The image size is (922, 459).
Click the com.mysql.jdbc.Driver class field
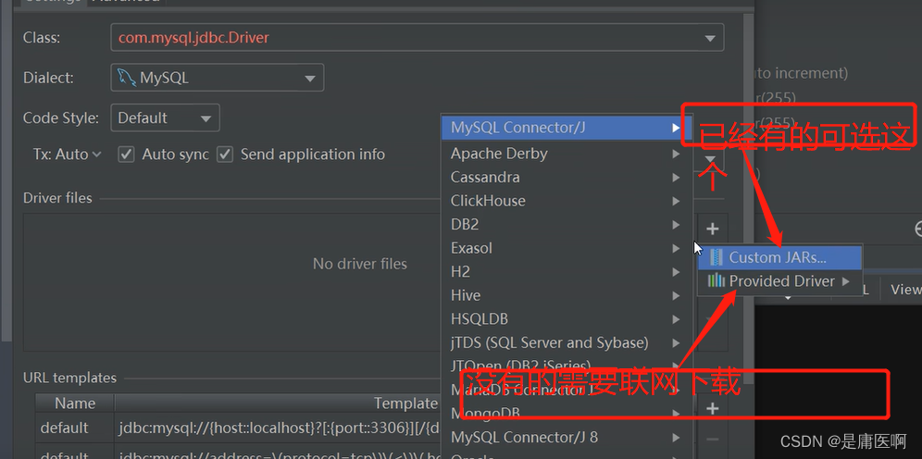(x=417, y=38)
